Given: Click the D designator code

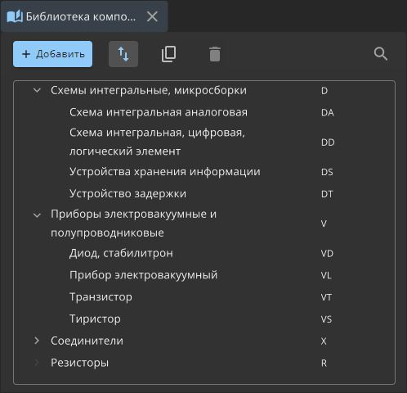Looking at the screenshot, I should 324,91.
